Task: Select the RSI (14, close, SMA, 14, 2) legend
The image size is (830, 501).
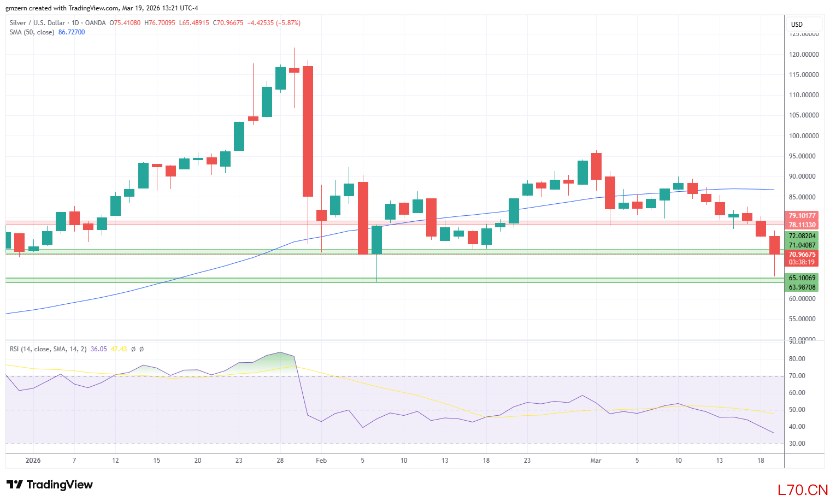Action: (48, 349)
